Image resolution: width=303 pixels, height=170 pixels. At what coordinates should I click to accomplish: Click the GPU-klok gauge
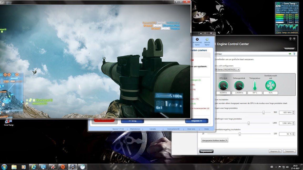223,85
